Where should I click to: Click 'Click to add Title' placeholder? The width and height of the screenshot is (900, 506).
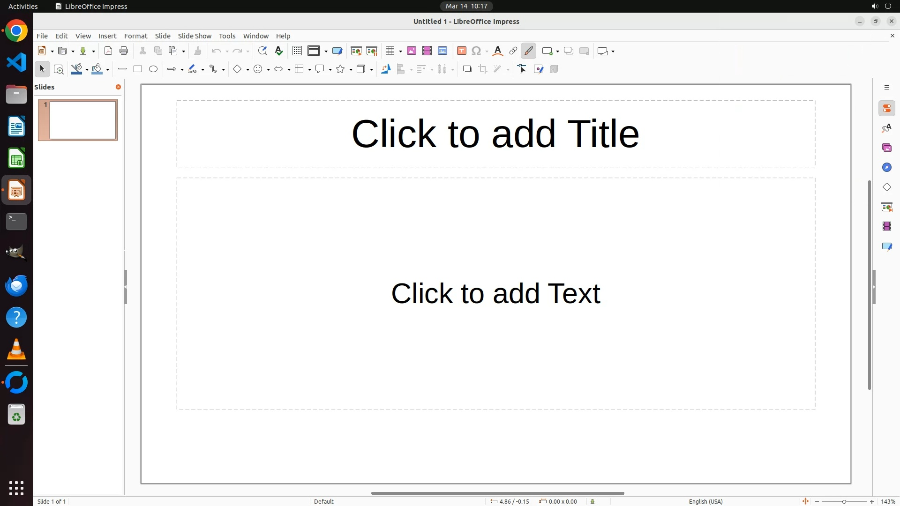495,134
